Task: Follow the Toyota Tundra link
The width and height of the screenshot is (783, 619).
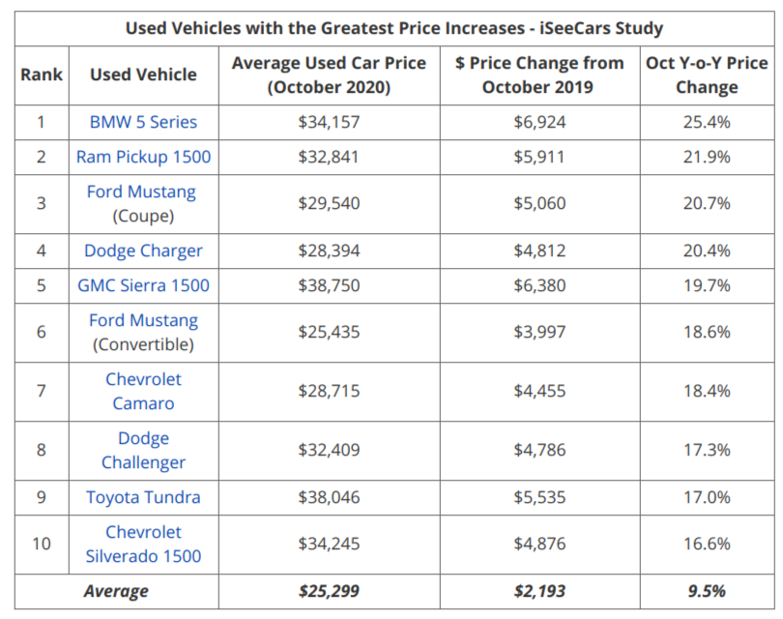Action: pos(143,497)
